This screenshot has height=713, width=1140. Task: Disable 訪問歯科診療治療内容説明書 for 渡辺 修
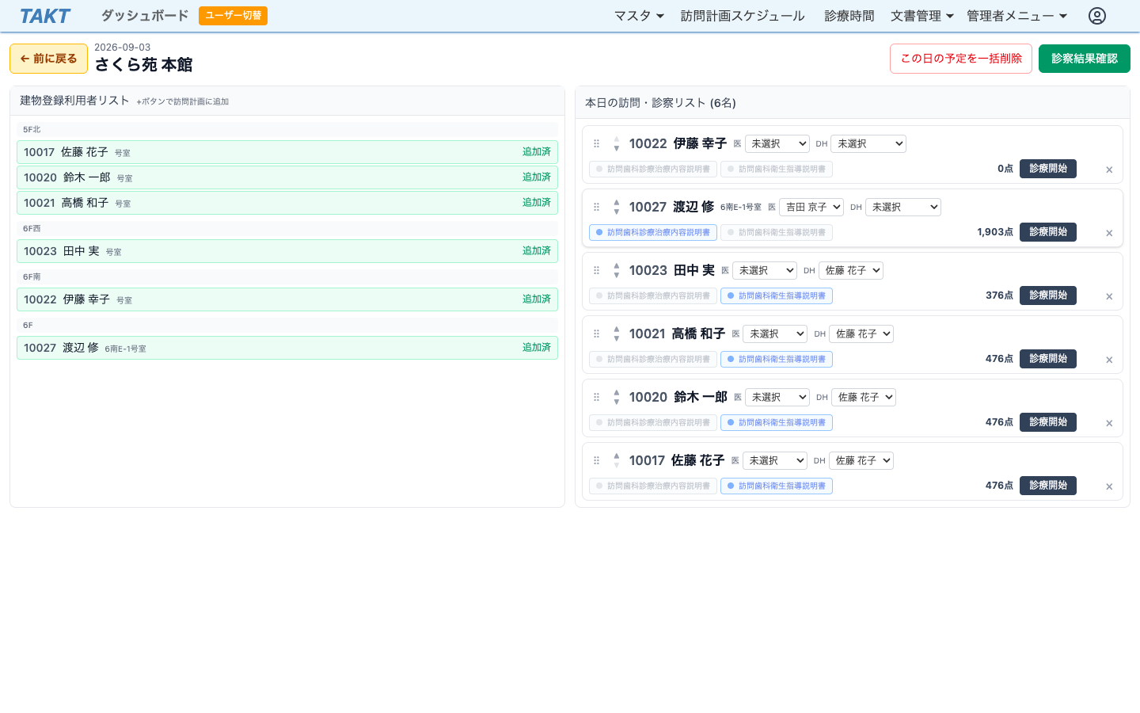[x=653, y=232]
